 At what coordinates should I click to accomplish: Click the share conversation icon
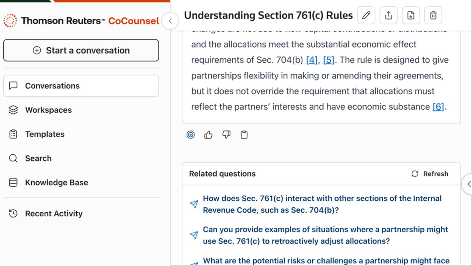pos(388,15)
